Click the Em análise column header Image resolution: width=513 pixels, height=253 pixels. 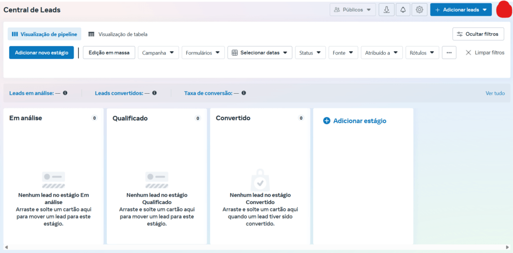[26, 118]
